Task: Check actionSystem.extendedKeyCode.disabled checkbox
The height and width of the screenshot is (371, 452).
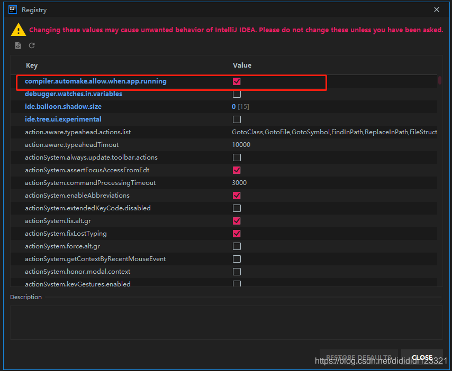Action: coord(237,208)
